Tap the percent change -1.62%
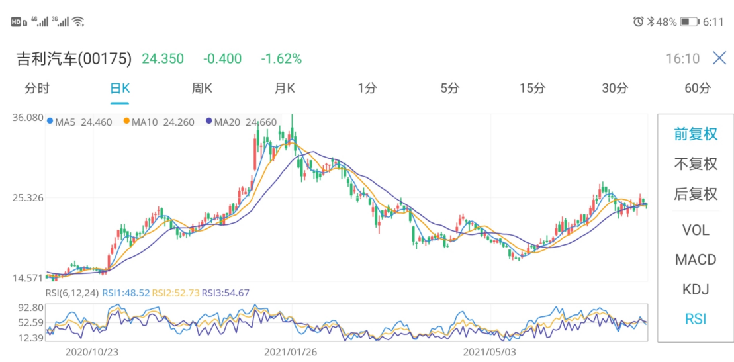The image size is (734, 362). point(281,58)
